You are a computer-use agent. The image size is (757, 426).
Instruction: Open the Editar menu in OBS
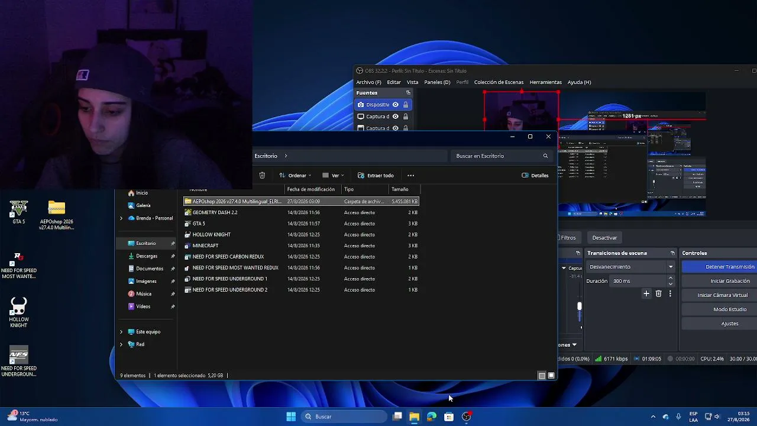pos(394,82)
